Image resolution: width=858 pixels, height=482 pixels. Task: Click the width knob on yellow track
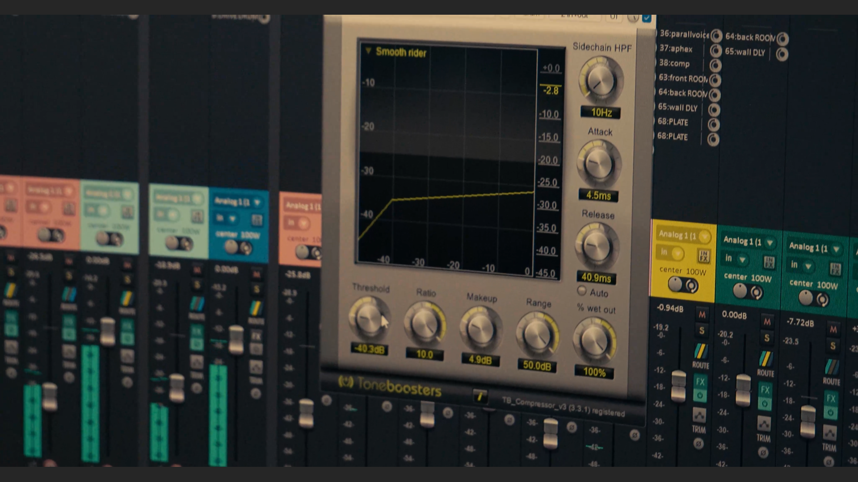[x=691, y=286]
